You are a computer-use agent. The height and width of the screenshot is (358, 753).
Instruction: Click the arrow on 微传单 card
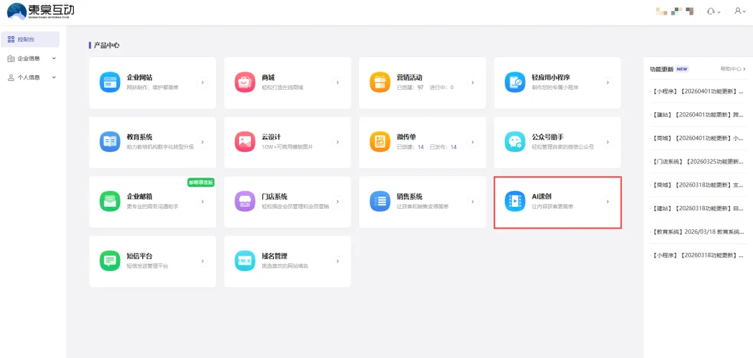coord(473,142)
